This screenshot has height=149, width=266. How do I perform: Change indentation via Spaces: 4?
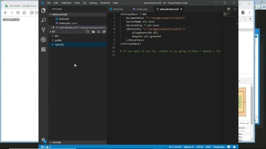pyautogui.click(x=189, y=147)
